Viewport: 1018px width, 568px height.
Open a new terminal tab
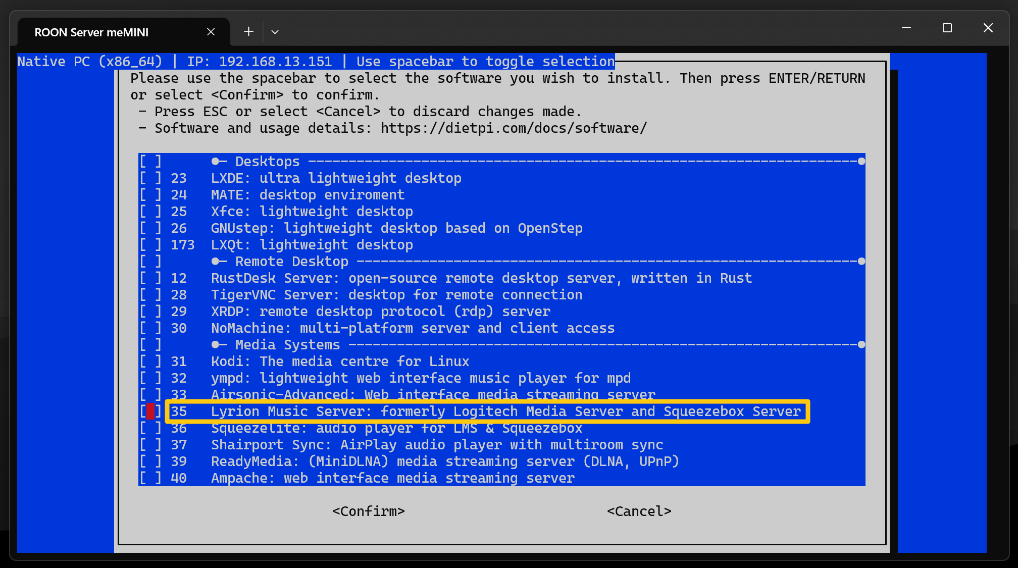(248, 32)
